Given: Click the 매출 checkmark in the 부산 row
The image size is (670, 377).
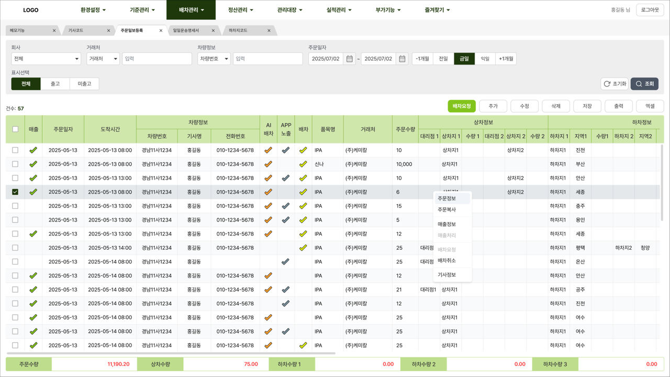Looking at the screenshot, I should (x=33, y=164).
